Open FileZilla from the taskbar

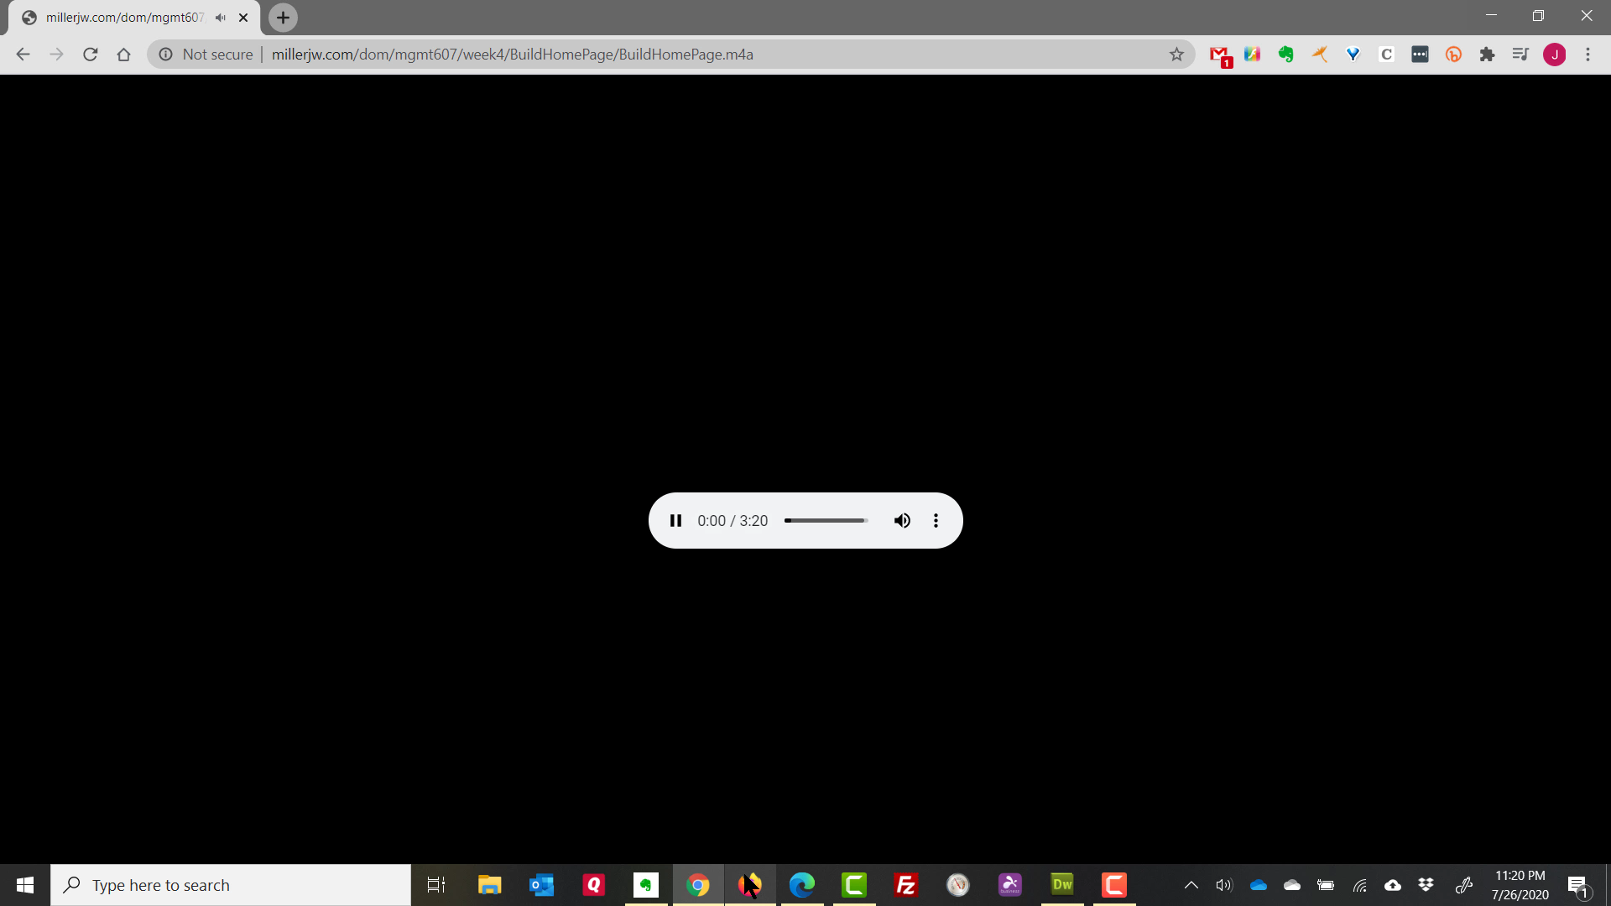tap(906, 885)
